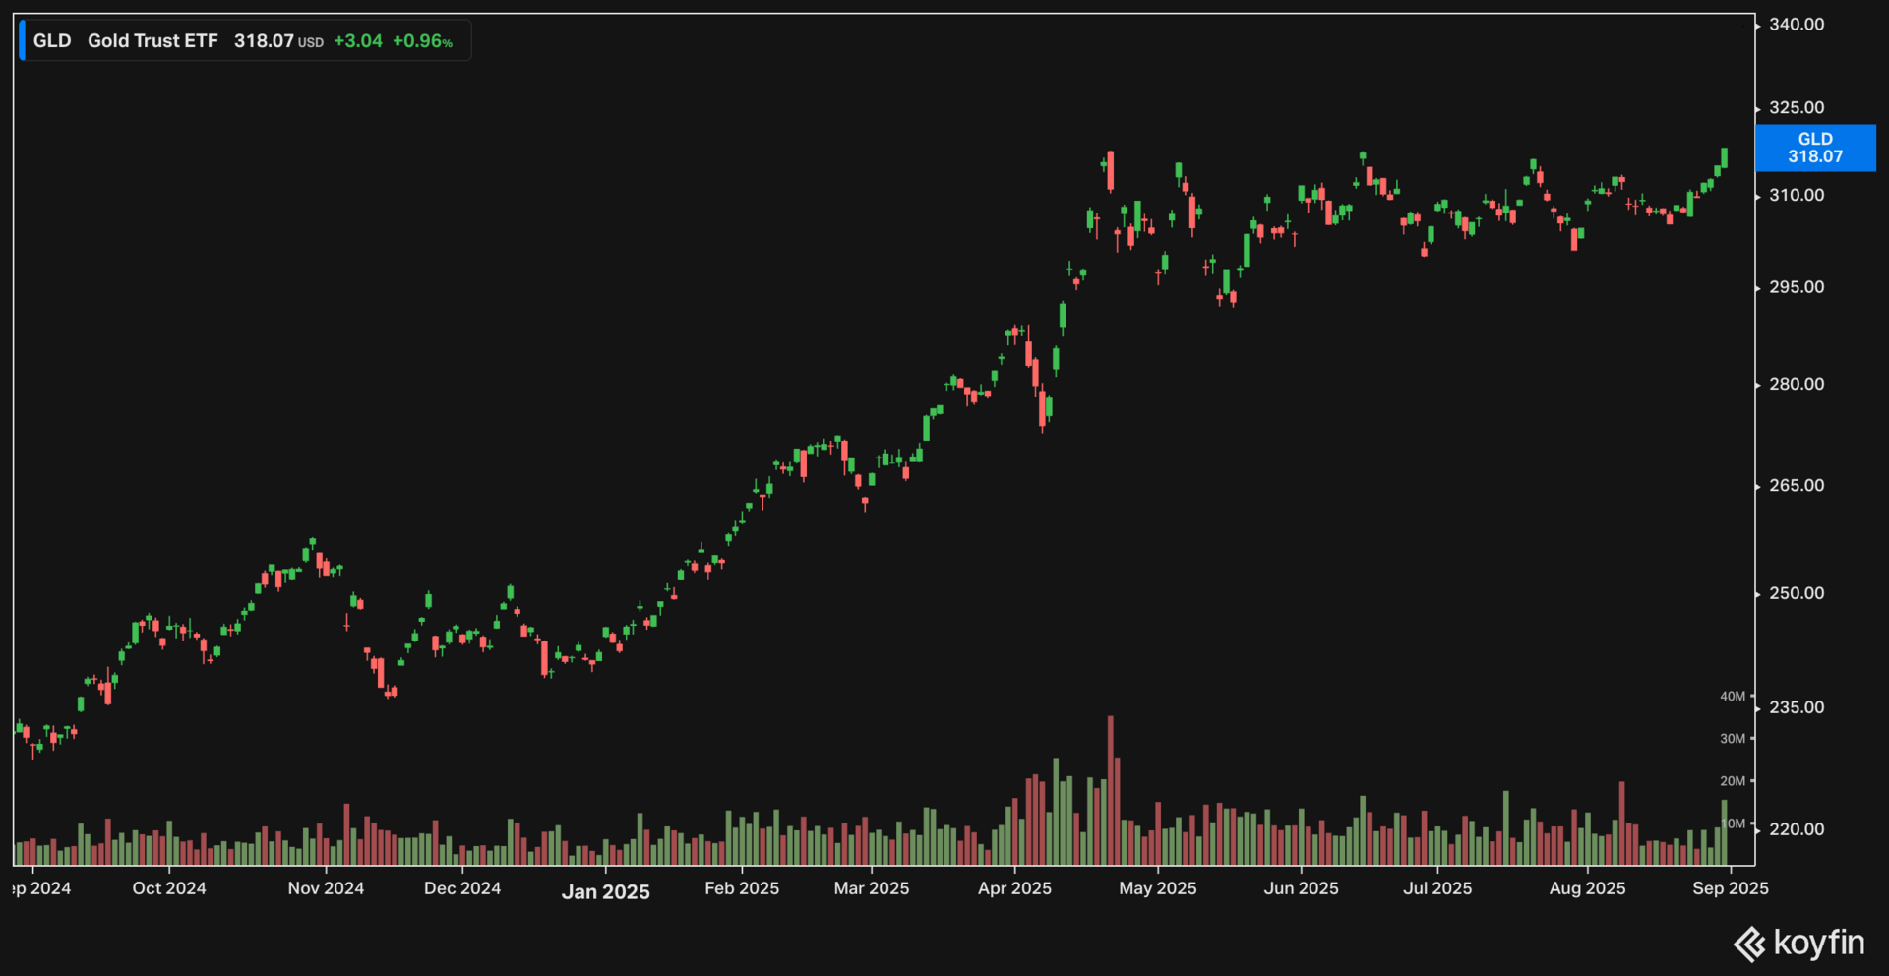The width and height of the screenshot is (1889, 976).
Task: Click the Apr 2025 date label
Action: coord(1014,888)
